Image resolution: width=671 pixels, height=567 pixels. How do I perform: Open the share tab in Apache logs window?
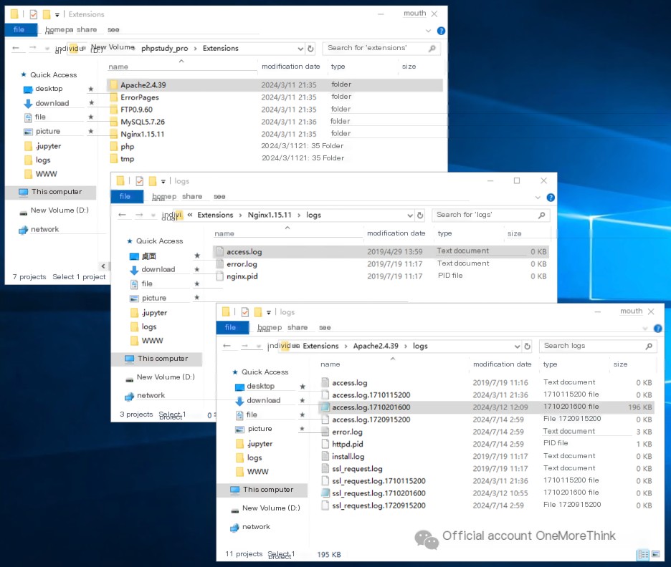pyautogui.click(x=298, y=327)
